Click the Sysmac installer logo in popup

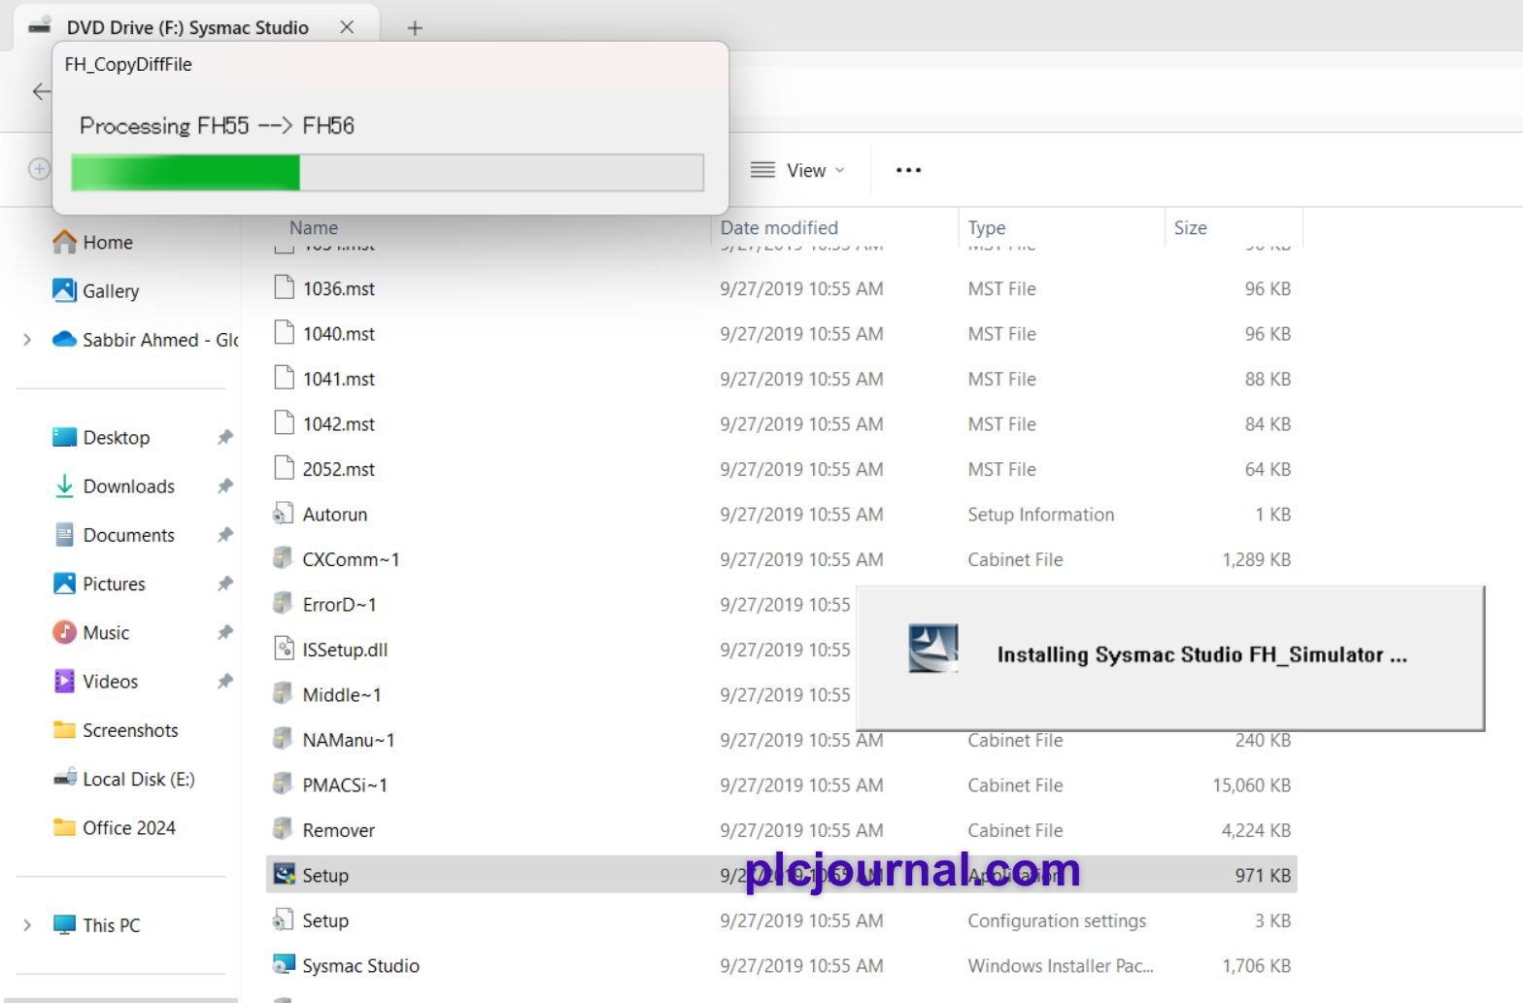[x=933, y=649]
